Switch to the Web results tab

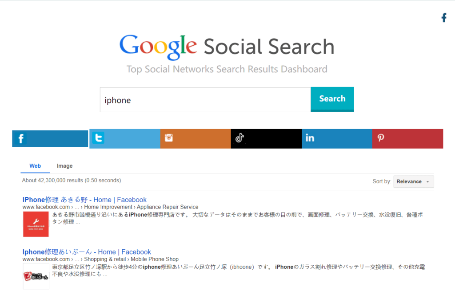[x=35, y=166]
